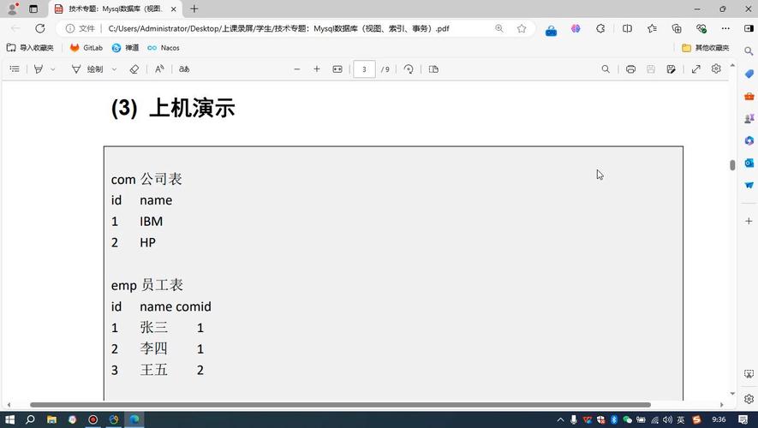Open the taskbar clock showing 9:36
The height and width of the screenshot is (428, 758).
[x=719, y=419]
